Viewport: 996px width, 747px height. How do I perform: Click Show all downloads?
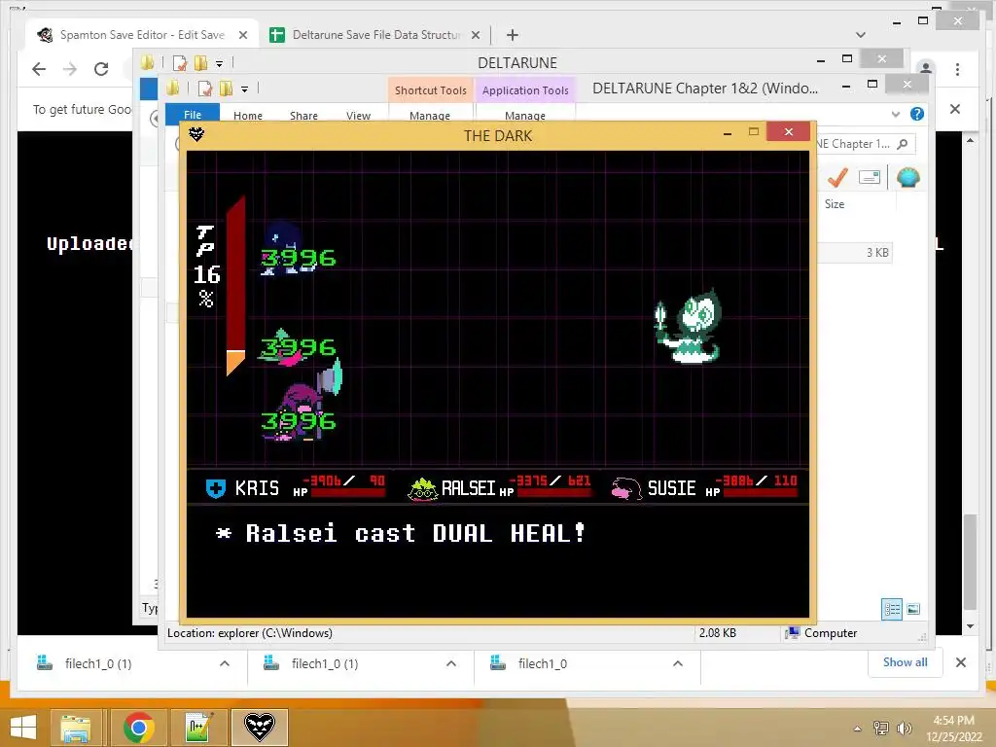coord(905,662)
